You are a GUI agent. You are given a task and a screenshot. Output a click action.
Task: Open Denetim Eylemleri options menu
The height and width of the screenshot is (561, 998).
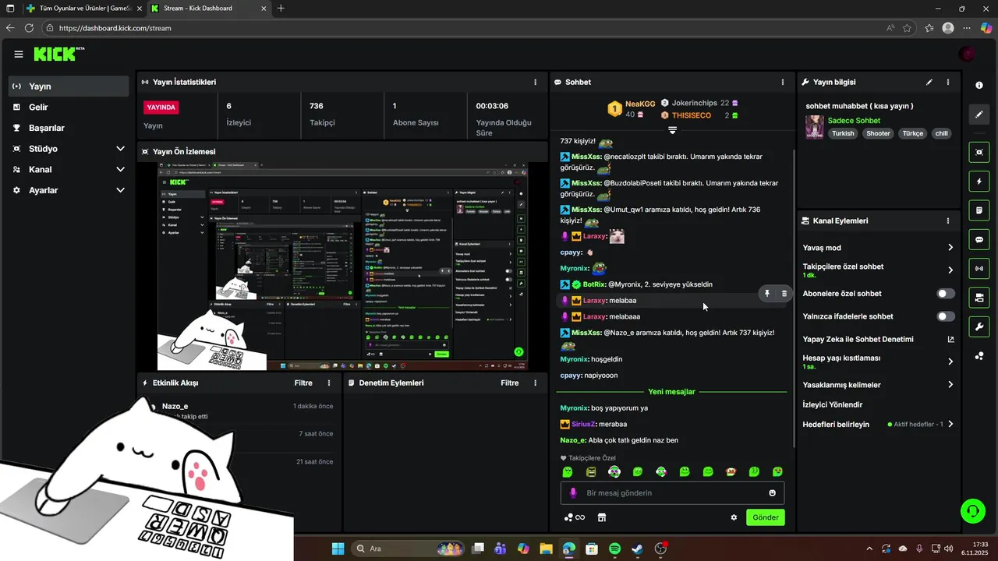point(535,383)
